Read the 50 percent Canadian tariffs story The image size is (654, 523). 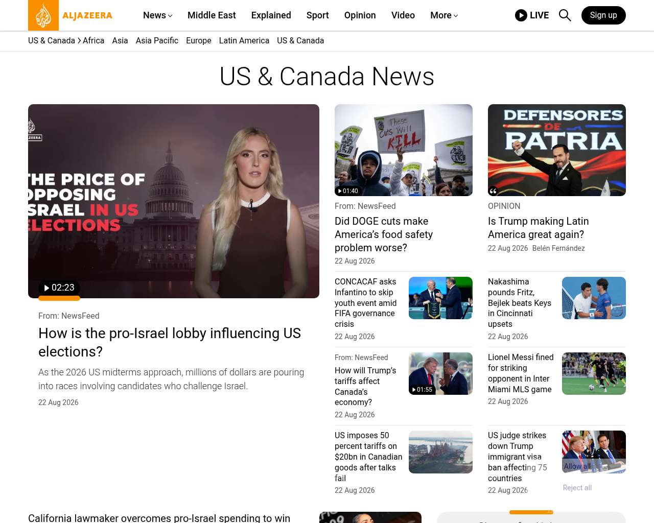click(368, 457)
